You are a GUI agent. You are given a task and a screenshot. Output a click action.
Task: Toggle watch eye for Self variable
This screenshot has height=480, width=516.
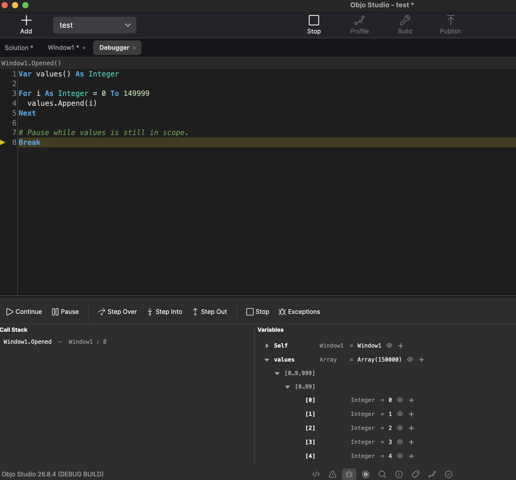[x=389, y=345]
